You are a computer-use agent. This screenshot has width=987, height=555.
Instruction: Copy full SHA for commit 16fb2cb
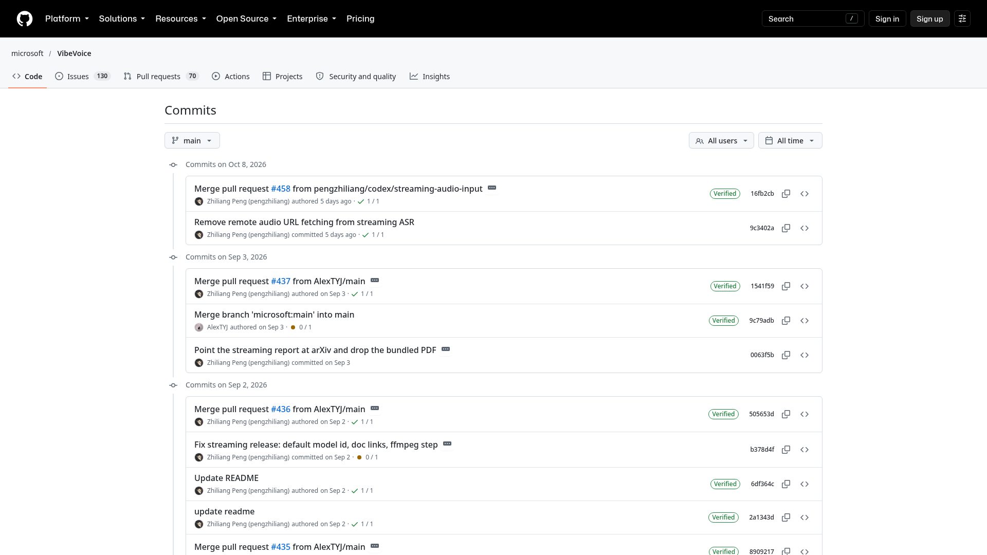pos(786,194)
